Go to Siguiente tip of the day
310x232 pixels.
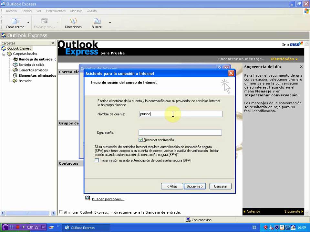tap(294, 211)
